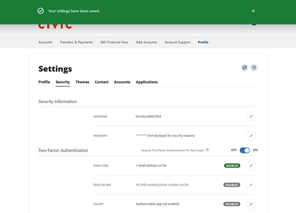This screenshot has height=213, width=296.
Task: Open the help question mark icon
Action: pyautogui.click(x=254, y=68)
